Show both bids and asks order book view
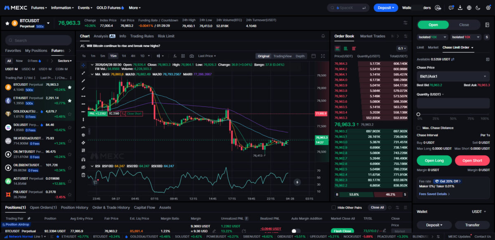The height and width of the screenshot is (240, 495). pos(337,48)
